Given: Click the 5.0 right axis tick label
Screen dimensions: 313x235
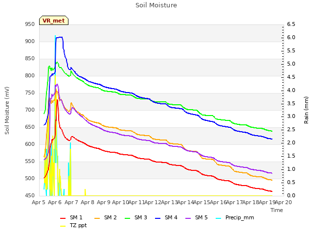Looking at the screenshot, I should [291, 64].
